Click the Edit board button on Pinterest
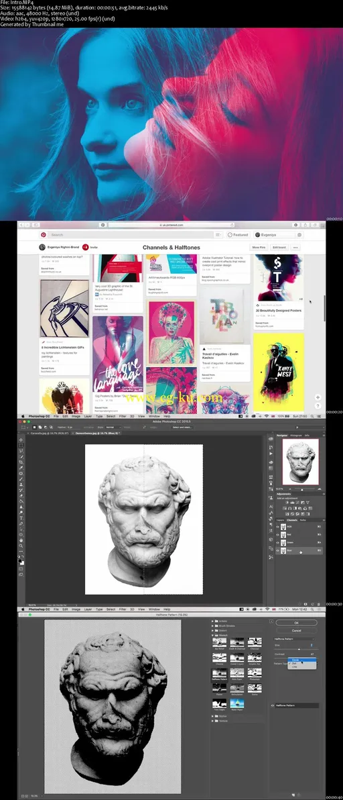Viewport: 343px width, 800px height. [x=279, y=247]
